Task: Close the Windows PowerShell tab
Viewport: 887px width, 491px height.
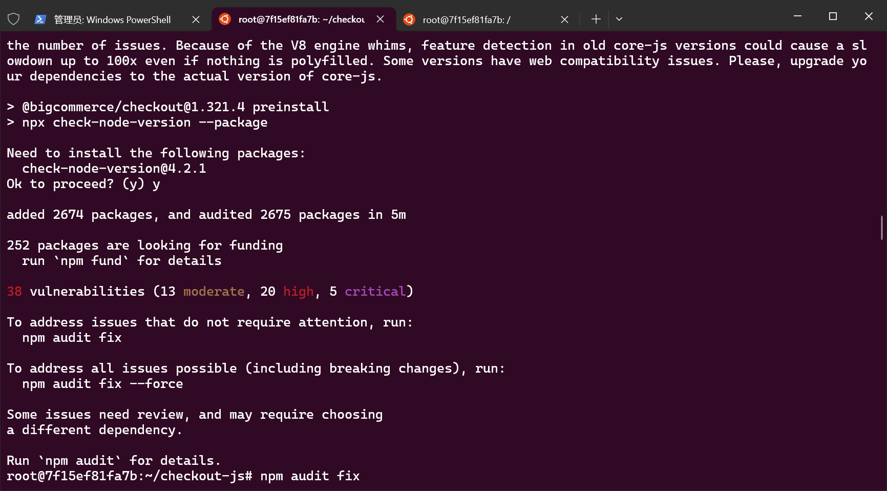Action: click(x=196, y=19)
